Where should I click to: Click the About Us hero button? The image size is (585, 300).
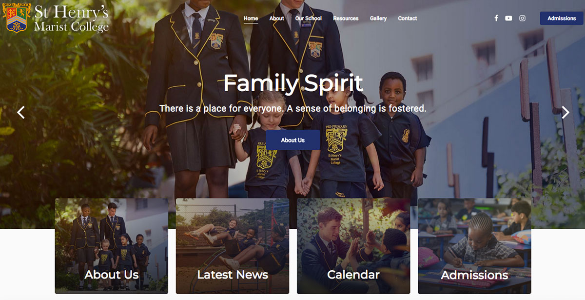[292, 140]
